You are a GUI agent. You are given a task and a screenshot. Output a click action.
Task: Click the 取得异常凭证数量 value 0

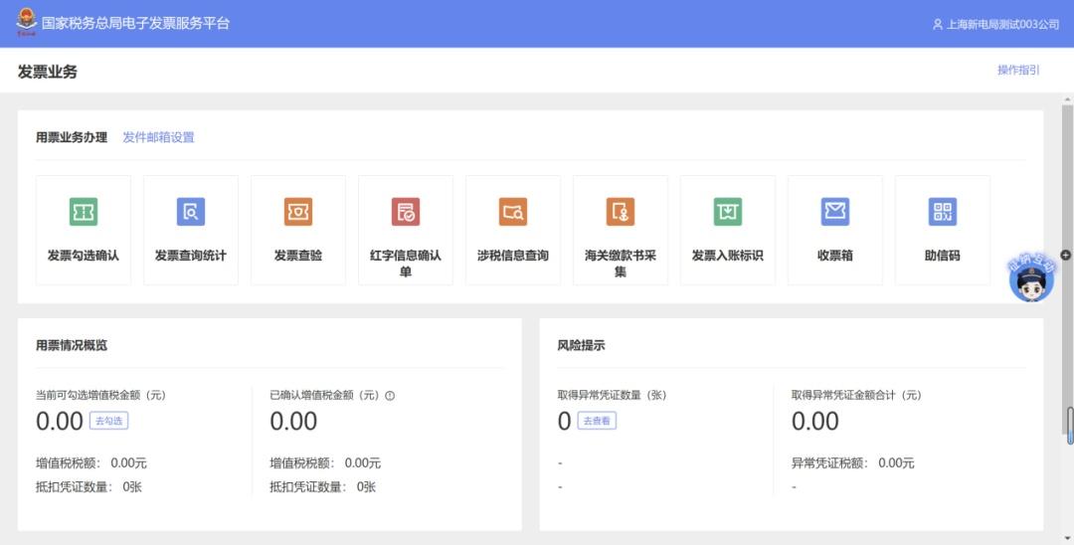click(x=565, y=421)
